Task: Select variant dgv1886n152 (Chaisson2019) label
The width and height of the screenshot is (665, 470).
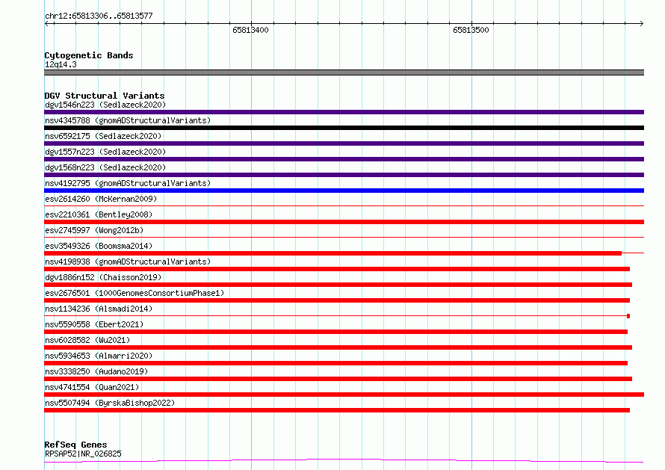Action: (103, 277)
